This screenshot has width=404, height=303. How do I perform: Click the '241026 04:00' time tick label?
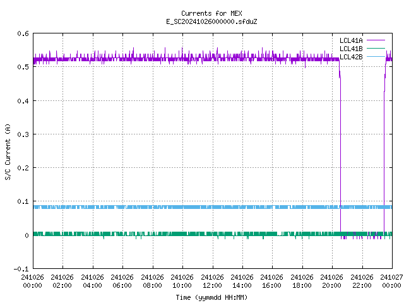coord(92,282)
